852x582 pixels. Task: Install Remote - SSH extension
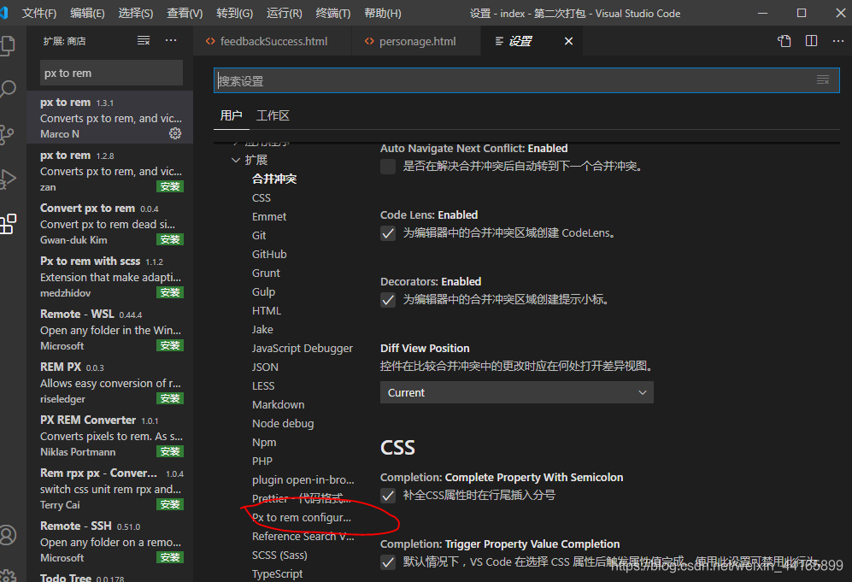170,557
